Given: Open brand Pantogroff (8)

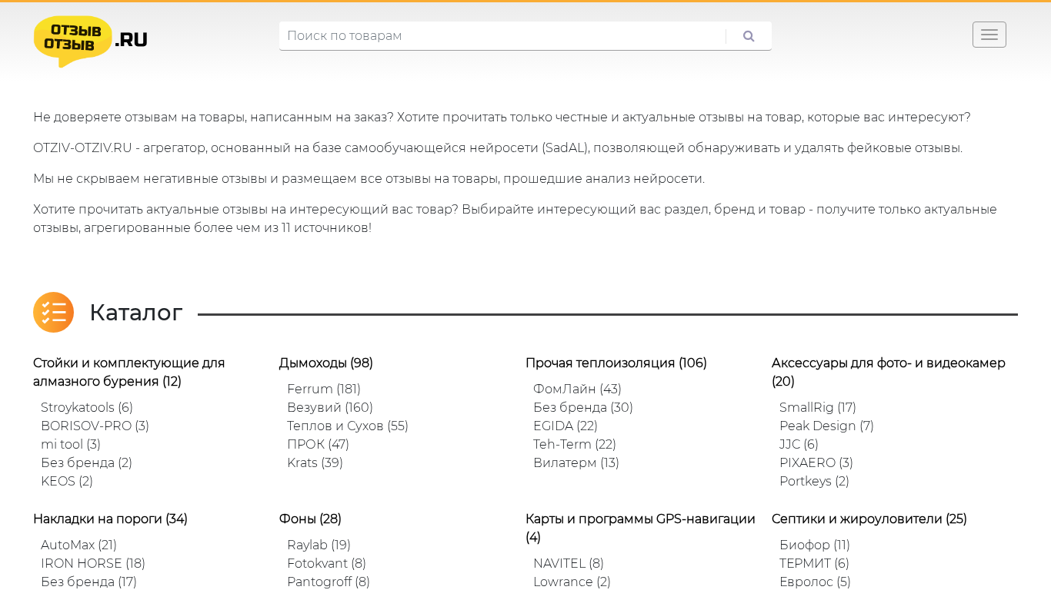Looking at the screenshot, I should click(x=329, y=582).
